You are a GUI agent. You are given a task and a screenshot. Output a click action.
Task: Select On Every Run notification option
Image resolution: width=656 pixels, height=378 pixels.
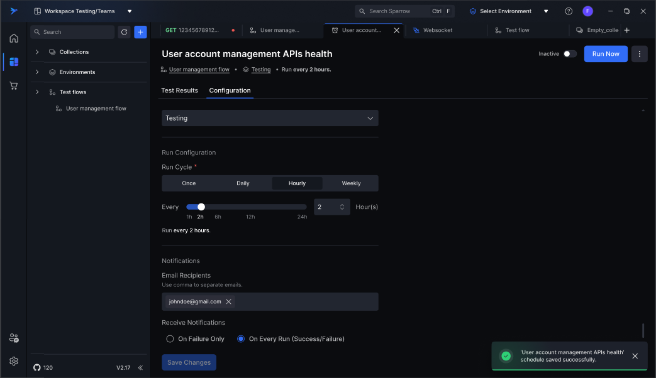[241, 339]
